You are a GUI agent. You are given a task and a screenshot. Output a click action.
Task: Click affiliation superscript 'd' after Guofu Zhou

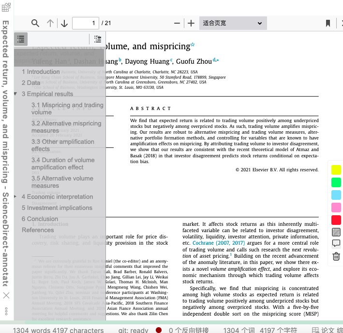pyautogui.click(x=214, y=59)
